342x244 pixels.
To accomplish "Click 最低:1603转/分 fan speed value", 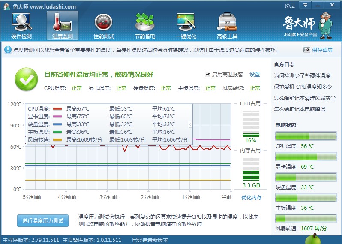I will coord(127,140).
